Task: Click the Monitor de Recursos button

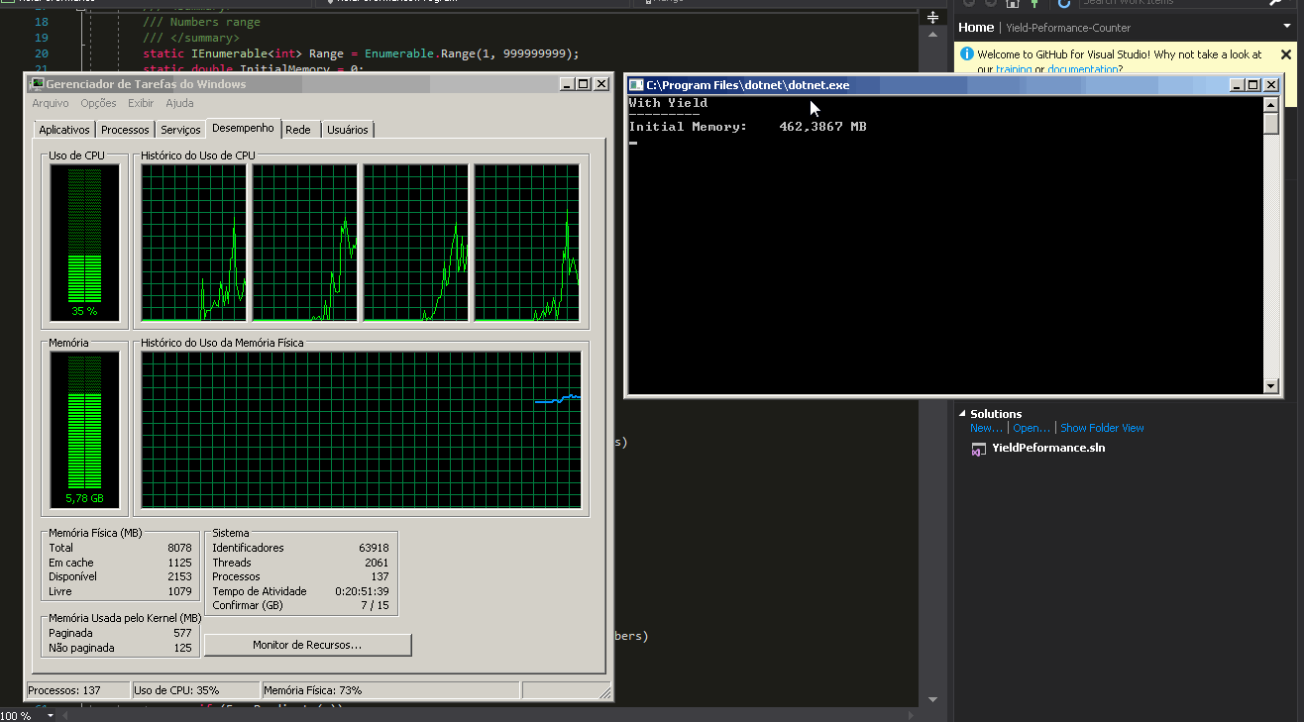Action: coord(307,645)
